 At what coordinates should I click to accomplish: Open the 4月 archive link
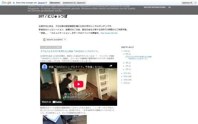[x=127, y=54]
